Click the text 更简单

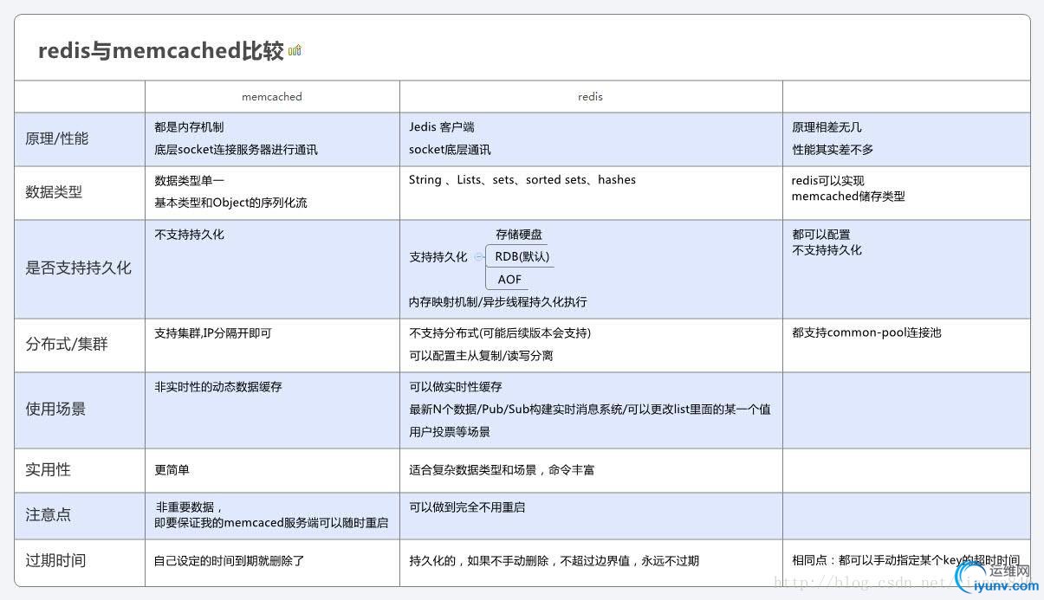172,470
